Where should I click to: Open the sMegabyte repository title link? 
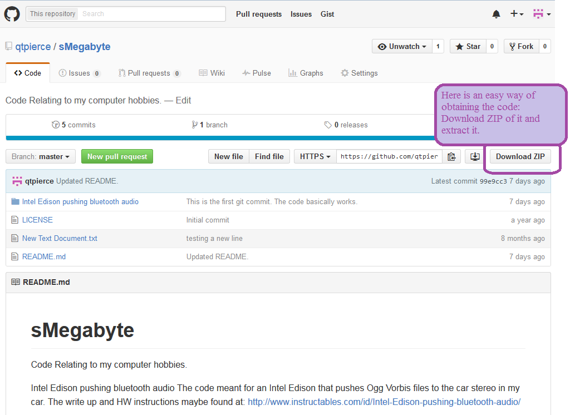point(85,47)
